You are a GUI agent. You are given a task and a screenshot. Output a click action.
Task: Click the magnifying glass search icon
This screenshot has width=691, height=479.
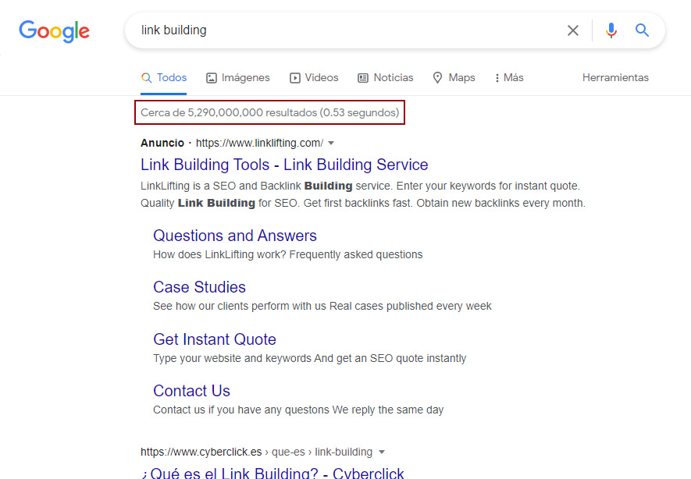click(x=642, y=30)
